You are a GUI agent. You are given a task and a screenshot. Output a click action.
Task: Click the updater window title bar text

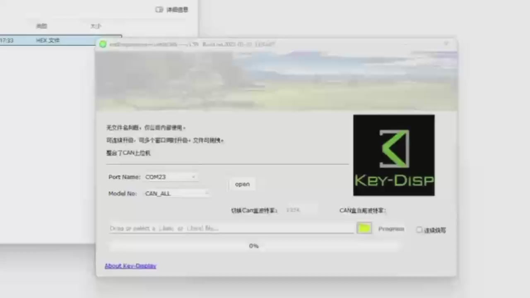point(193,44)
